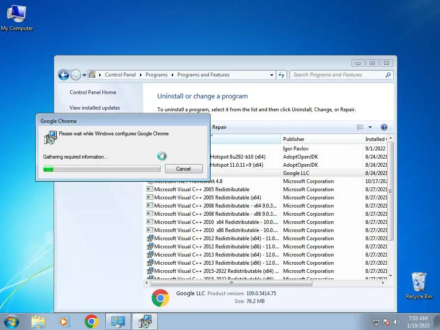
Task: Select Microsoft Visual C++ 2005 Redistributable row
Action: pos(266,189)
